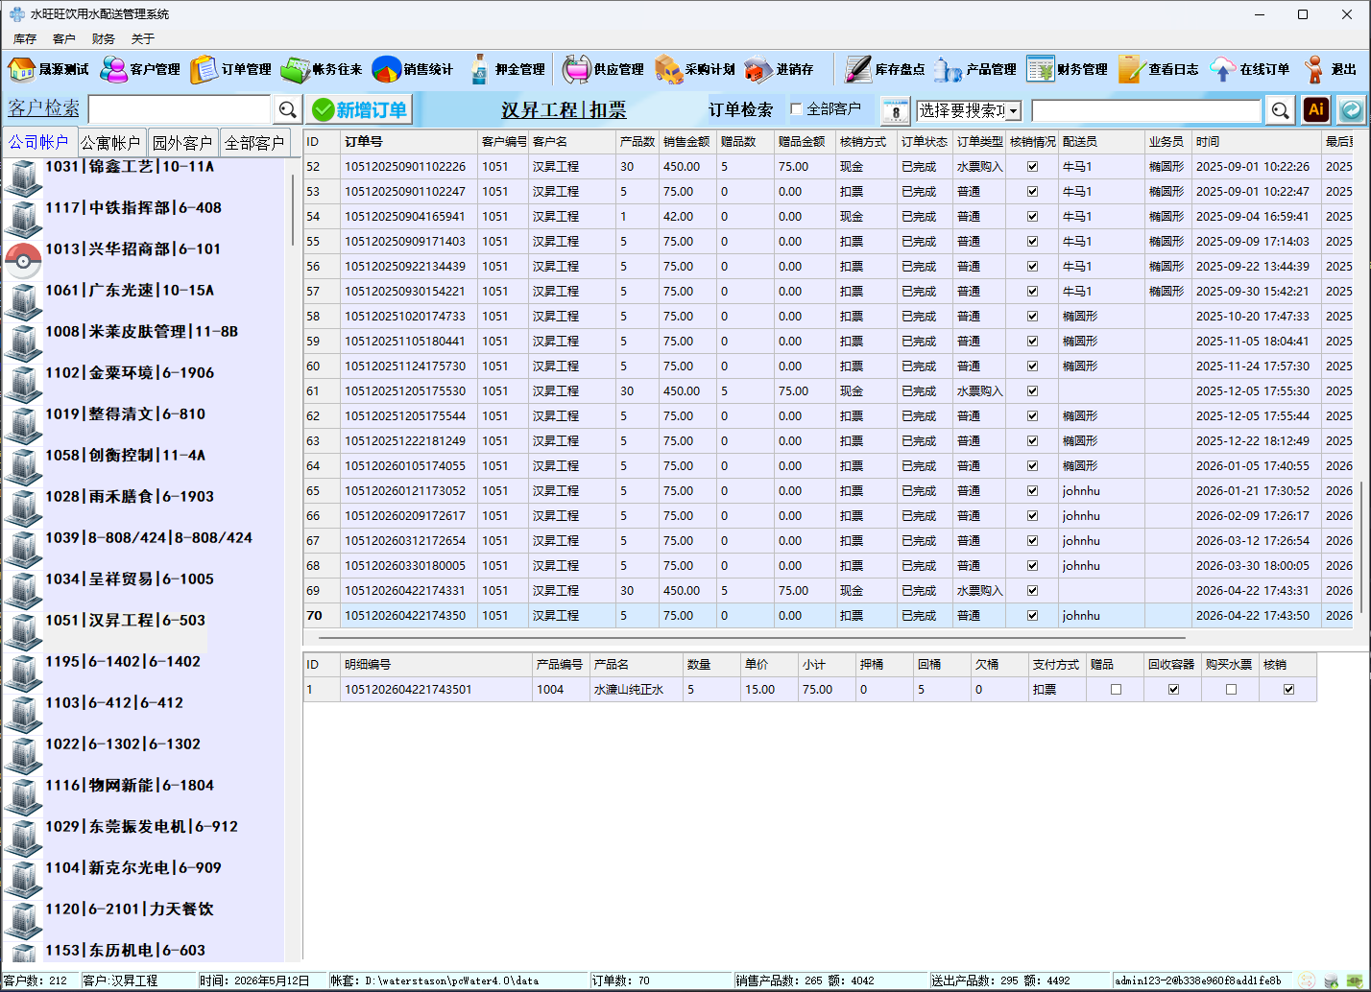Toggle 核销情况 checkbox for order 105120251205175530
This screenshot has height=992, width=1371.
coord(1032,390)
